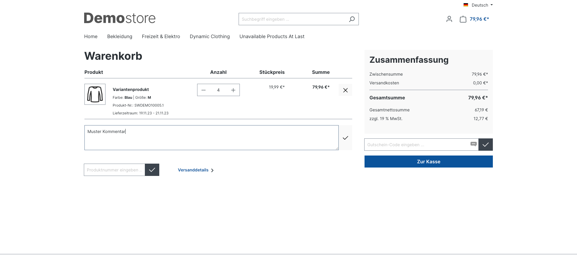
Task: Click the zzgl. 19 % MwSt. label
Action: (x=386, y=119)
